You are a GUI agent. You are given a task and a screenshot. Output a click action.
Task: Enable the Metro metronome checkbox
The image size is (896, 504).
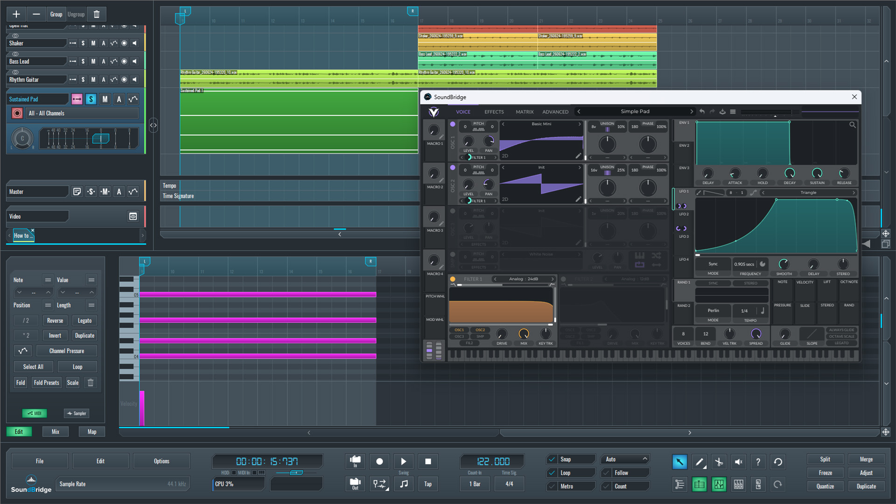[552, 486]
